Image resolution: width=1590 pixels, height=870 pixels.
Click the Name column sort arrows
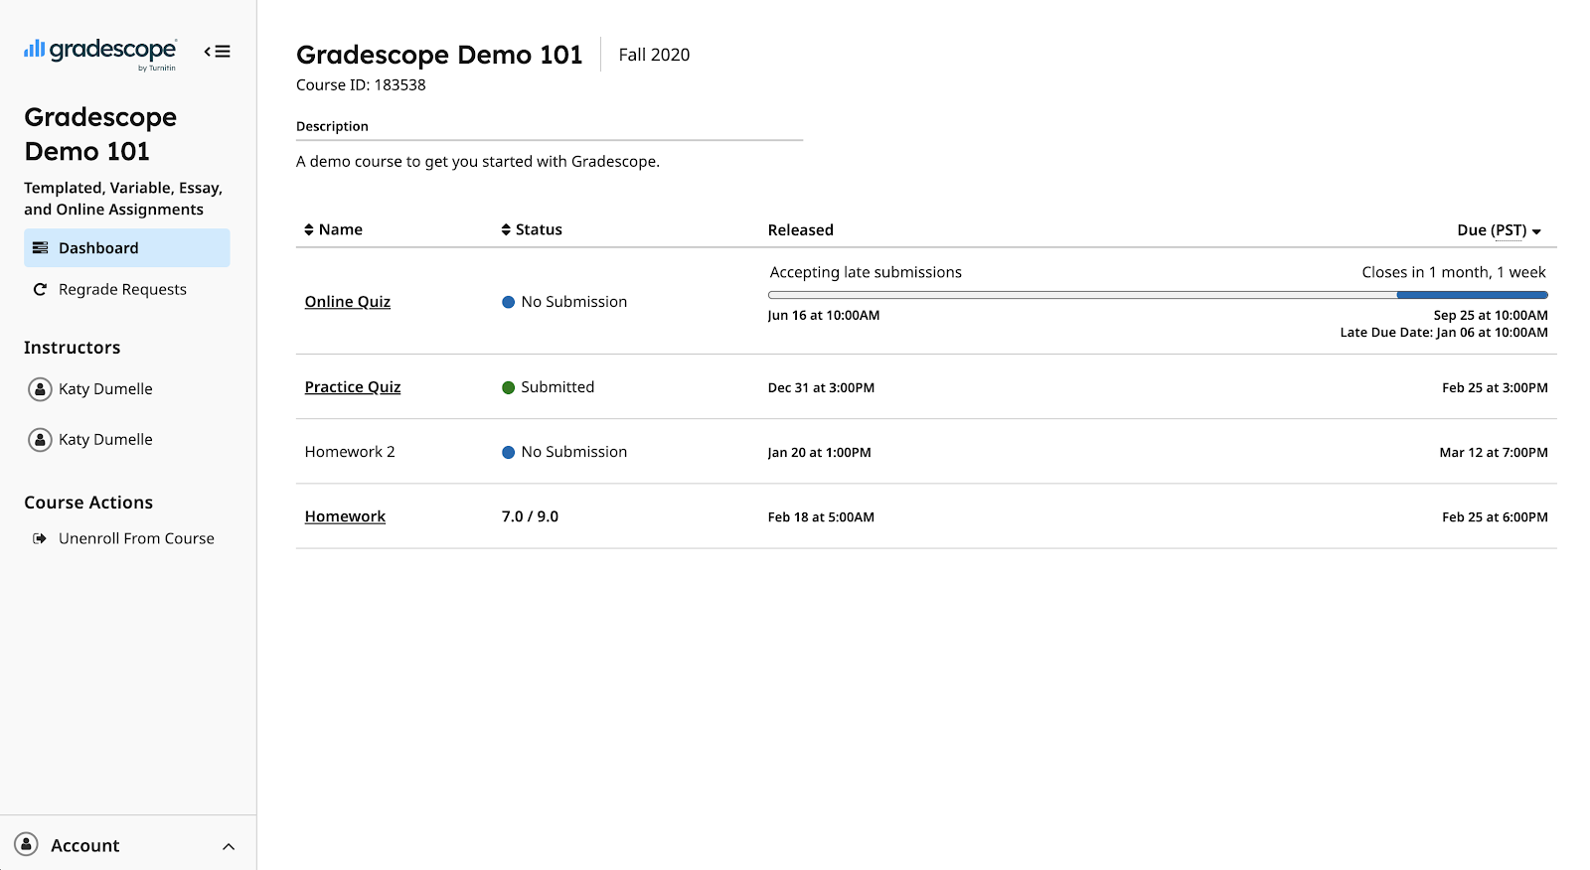click(309, 230)
